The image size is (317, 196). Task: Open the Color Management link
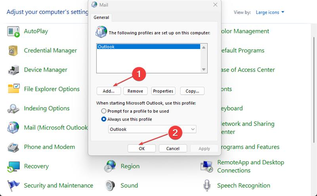(245, 31)
